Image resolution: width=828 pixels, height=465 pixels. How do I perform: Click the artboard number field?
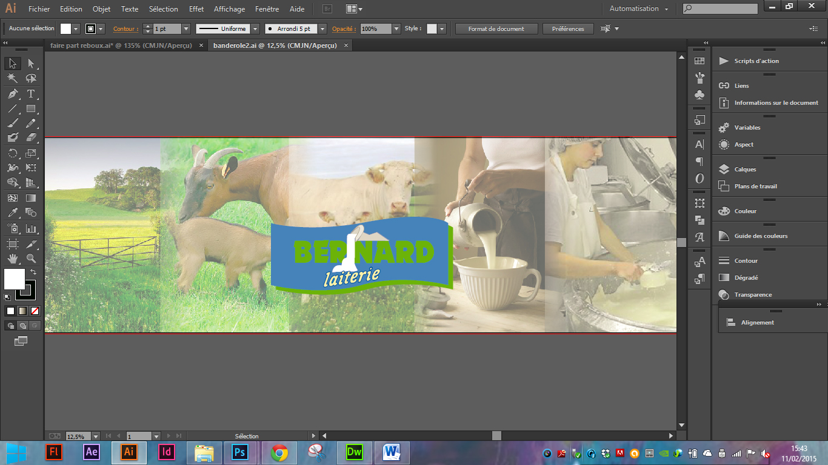point(138,436)
